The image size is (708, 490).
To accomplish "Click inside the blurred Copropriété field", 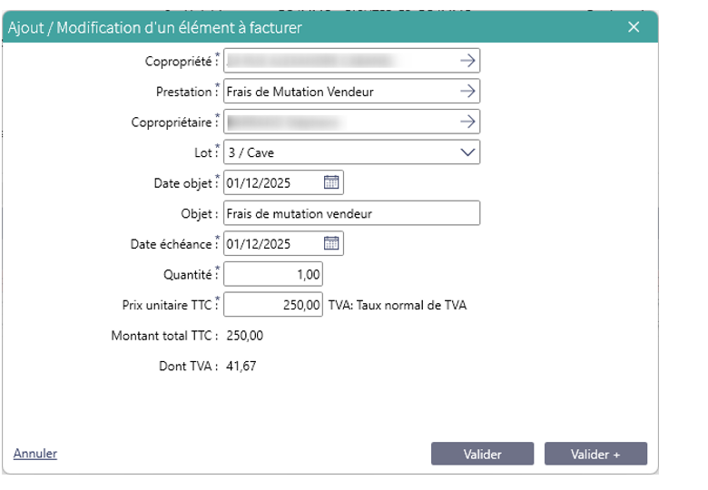I will pyautogui.click(x=341, y=61).
